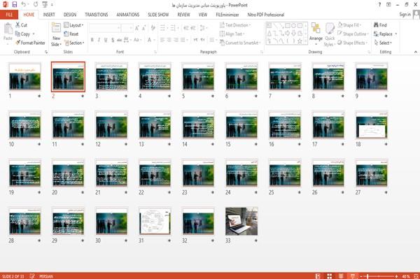This screenshot has height=279, width=420.
Task: Click PERSIAN language in status bar
Action: [x=46, y=276]
